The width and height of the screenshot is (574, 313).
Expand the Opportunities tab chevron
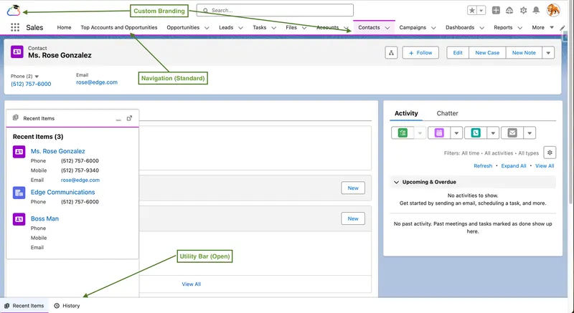point(207,28)
